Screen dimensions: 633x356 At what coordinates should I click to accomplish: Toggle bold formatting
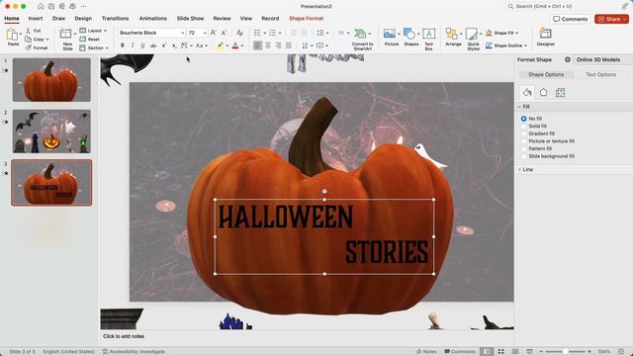[123, 45]
